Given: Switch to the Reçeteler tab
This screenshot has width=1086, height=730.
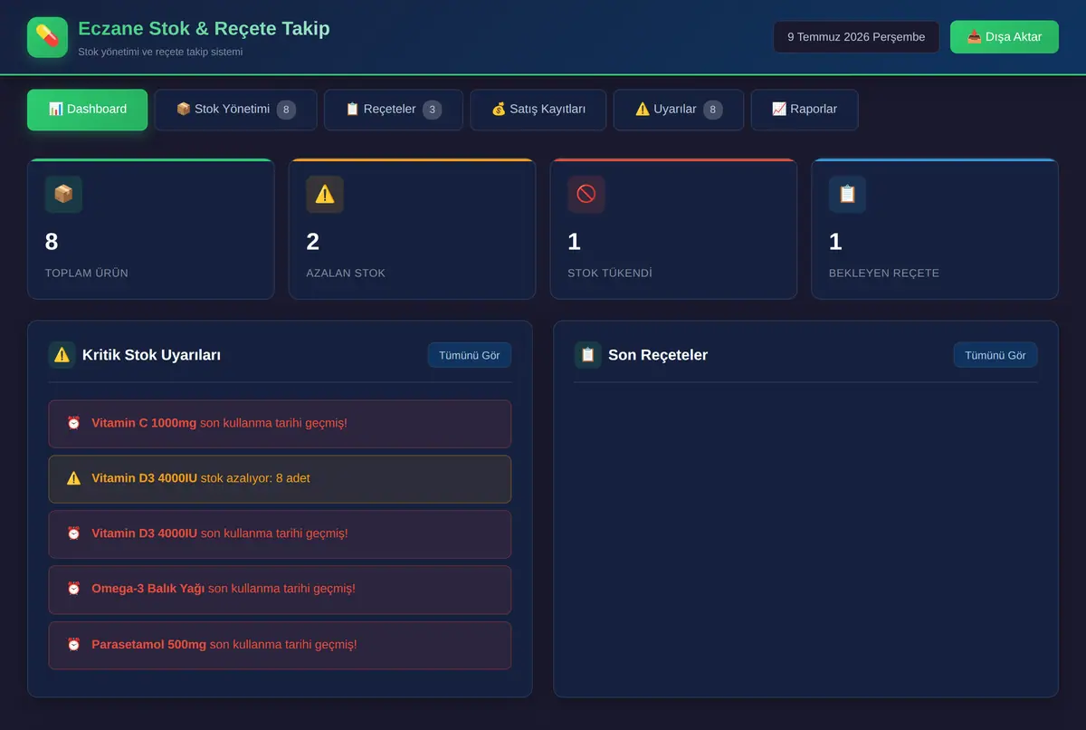Looking at the screenshot, I should pyautogui.click(x=394, y=110).
